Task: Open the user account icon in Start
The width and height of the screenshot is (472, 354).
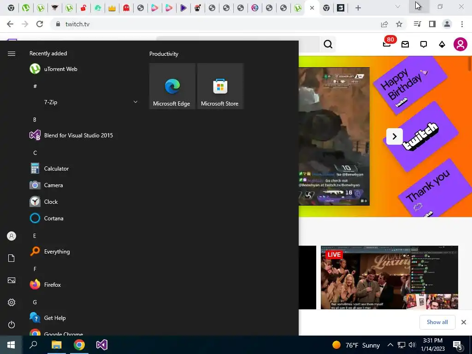Action: 12,236
